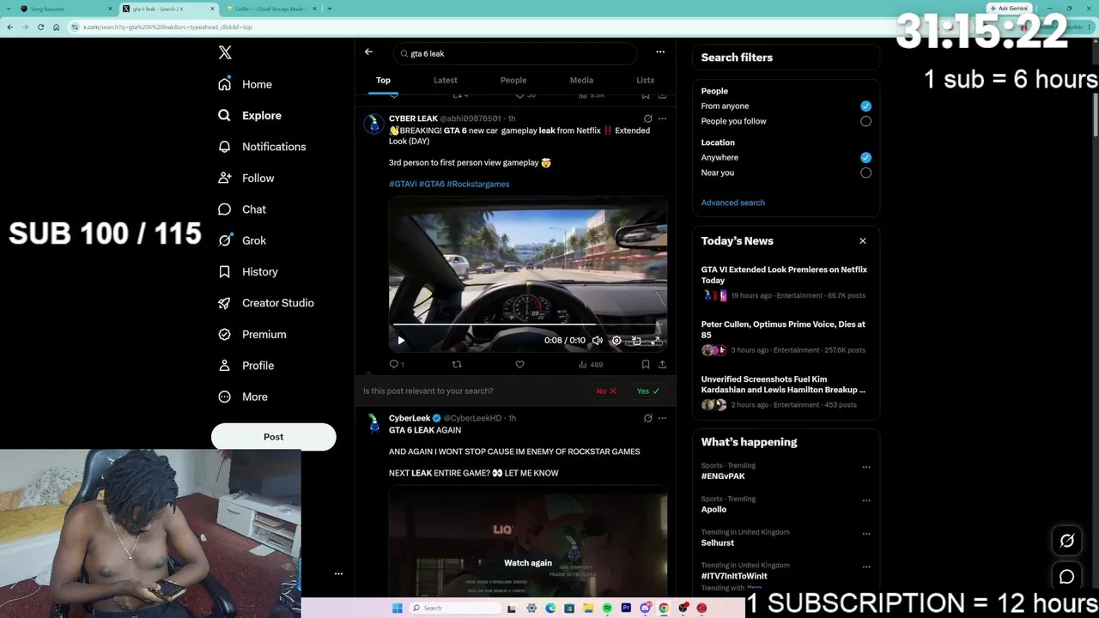Screen dimensions: 1099x618
Task: Open more menu on the CyberLeek post
Action: tap(661, 418)
